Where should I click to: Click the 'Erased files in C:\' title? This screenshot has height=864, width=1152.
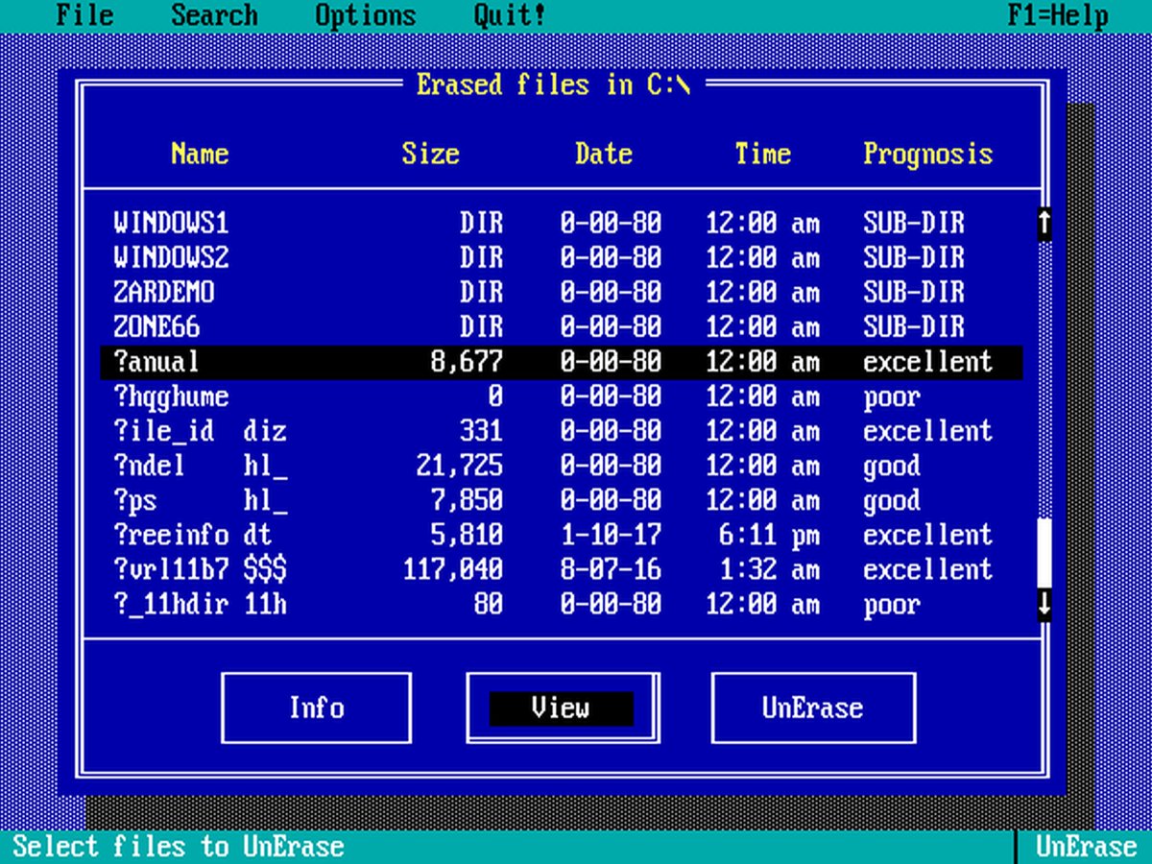click(x=554, y=84)
